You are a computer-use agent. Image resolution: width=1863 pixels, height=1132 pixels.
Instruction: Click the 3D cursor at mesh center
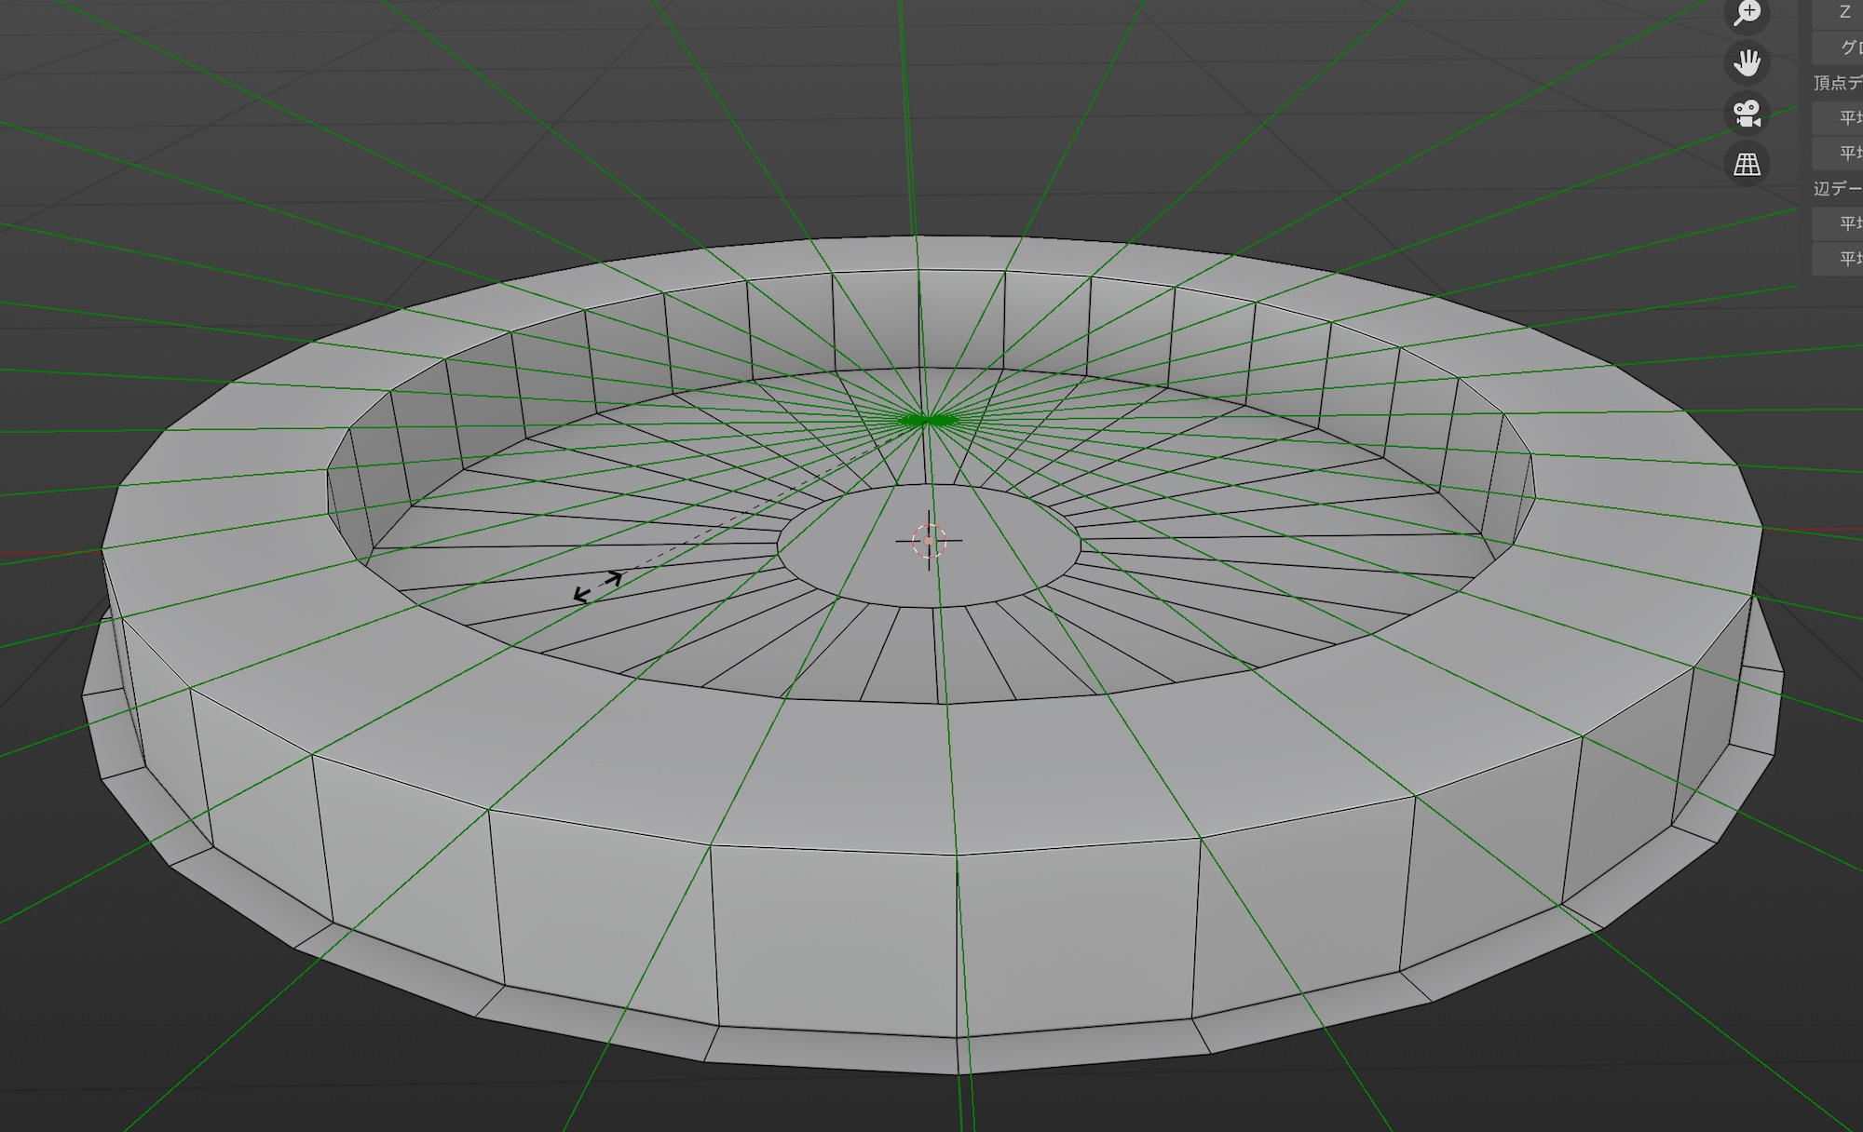(x=929, y=540)
